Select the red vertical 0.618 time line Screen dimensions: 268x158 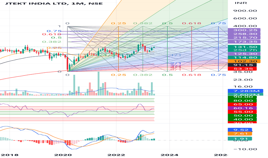192,49
